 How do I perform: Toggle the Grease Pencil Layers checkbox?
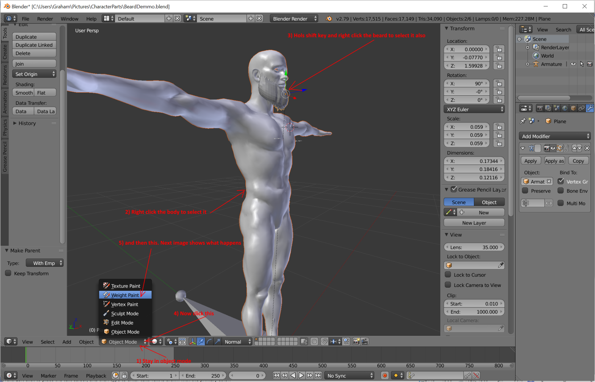(454, 189)
